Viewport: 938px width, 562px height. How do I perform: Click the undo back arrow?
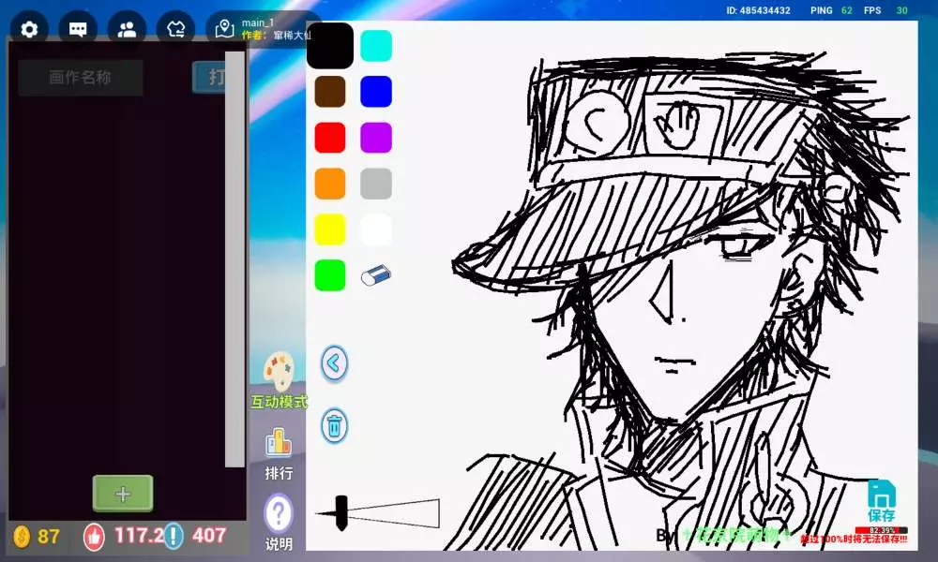click(334, 363)
